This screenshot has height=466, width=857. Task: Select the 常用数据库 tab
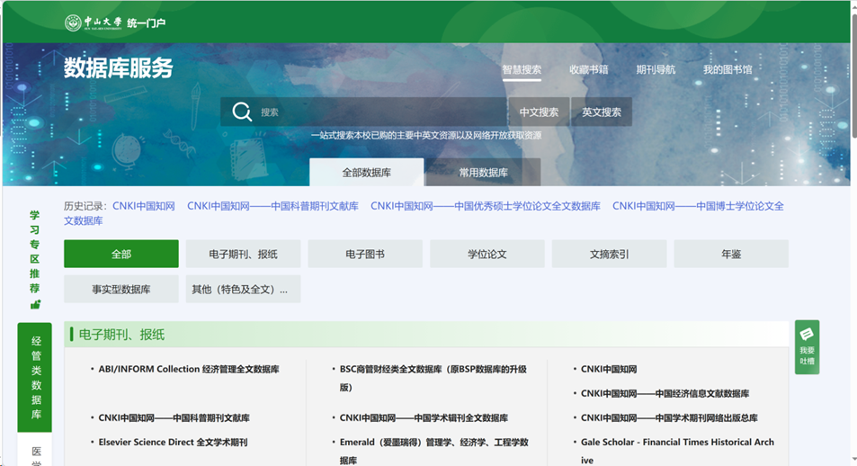483,173
